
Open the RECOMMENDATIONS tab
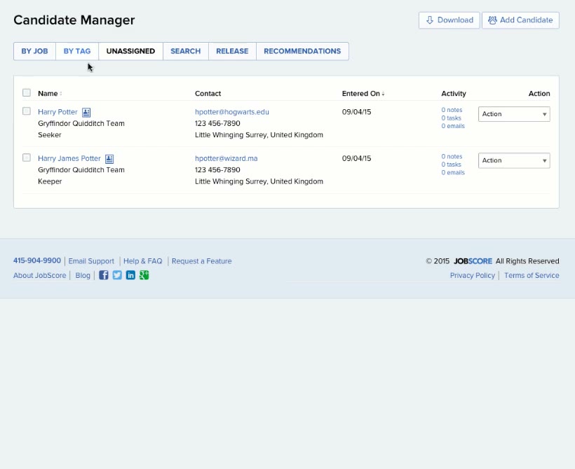click(x=302, y=51)
